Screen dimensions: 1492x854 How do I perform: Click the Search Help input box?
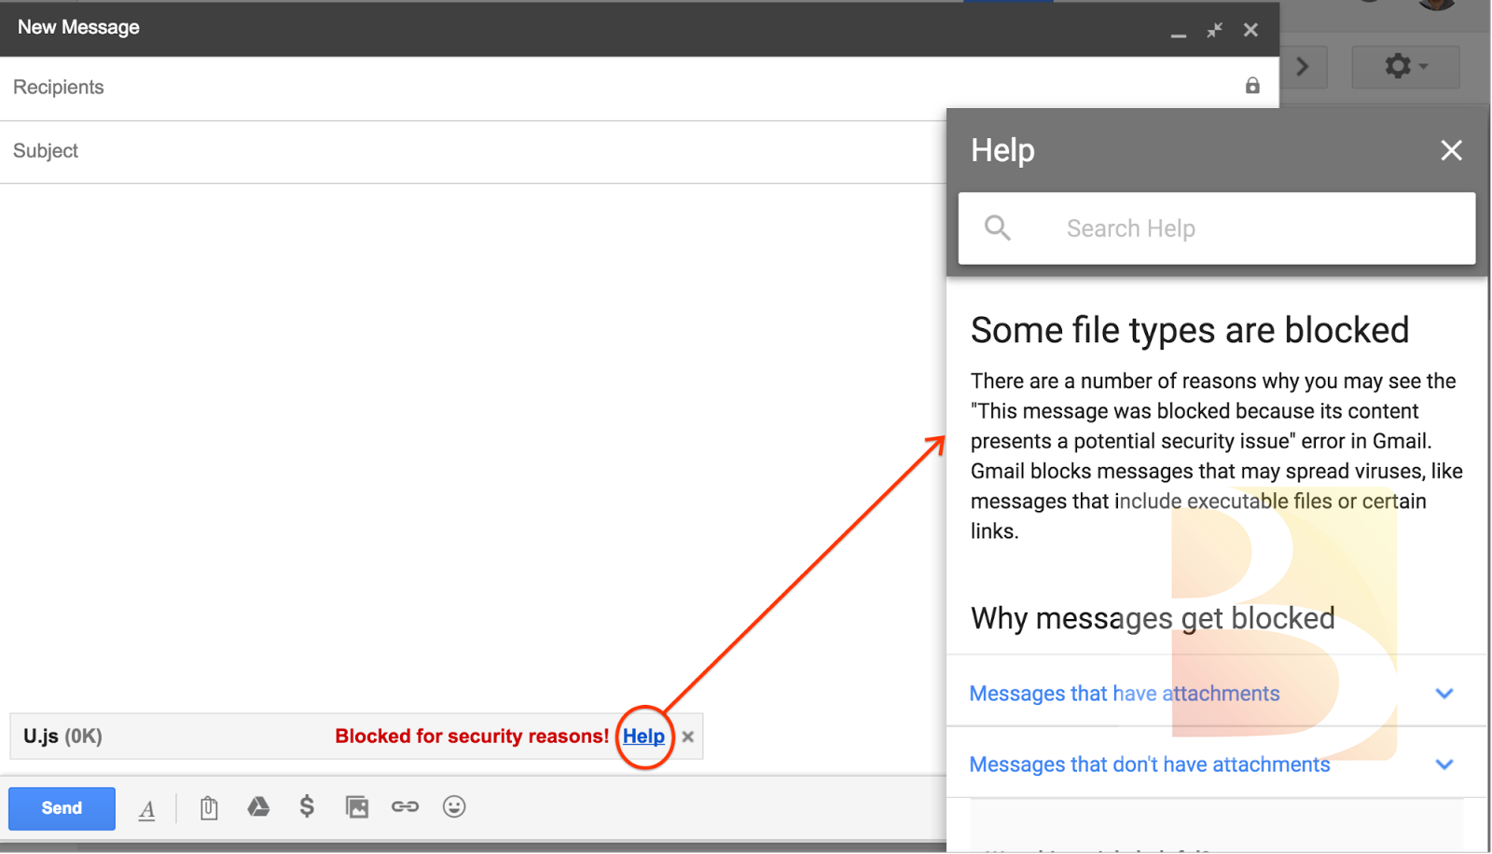1217,228
